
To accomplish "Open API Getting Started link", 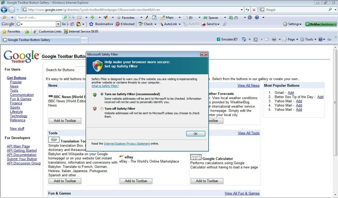I will click(22, 151).
